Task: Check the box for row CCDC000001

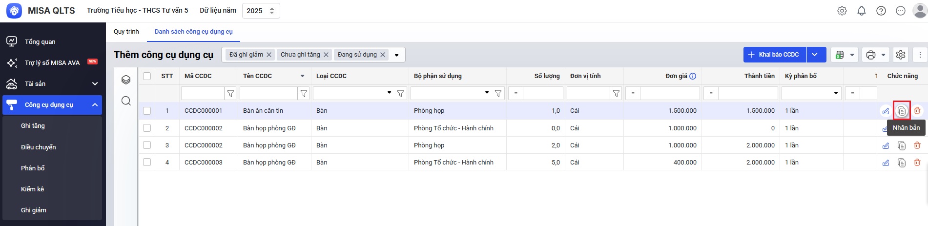Action: [x=147, y=111]
